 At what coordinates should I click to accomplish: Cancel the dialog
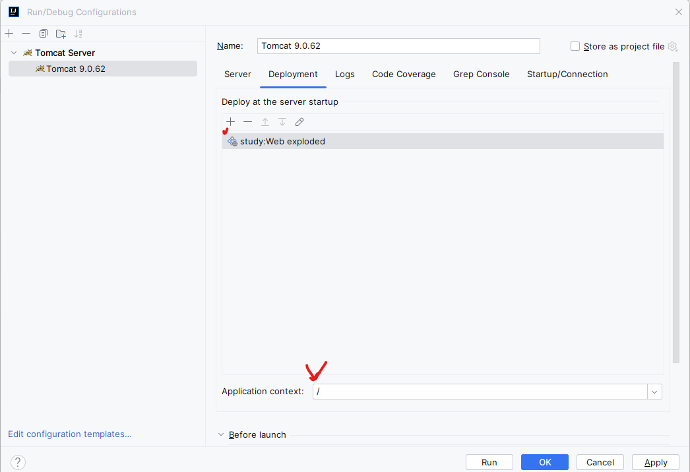(600, 462)
